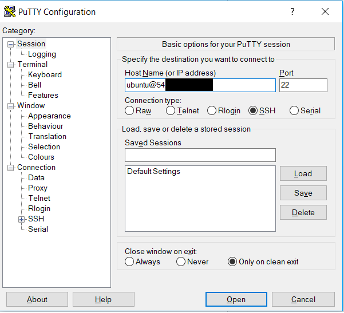The height and width of the screenshot is (313, 344).
Task: Open the Rlogin category in tree
Action: (39, 209)
